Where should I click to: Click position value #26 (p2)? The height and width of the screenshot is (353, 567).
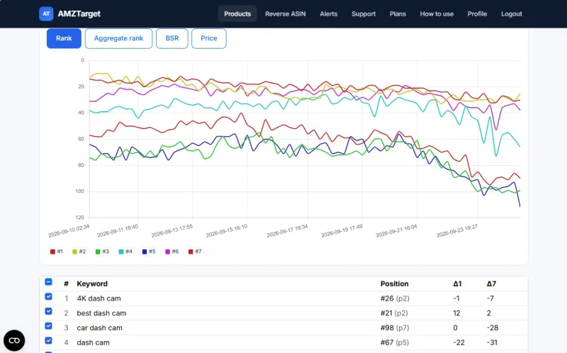pos(395,298)
